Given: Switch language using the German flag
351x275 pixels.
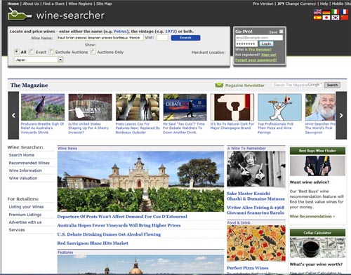Looking at the screenshot, I should (x=326, y=12).
